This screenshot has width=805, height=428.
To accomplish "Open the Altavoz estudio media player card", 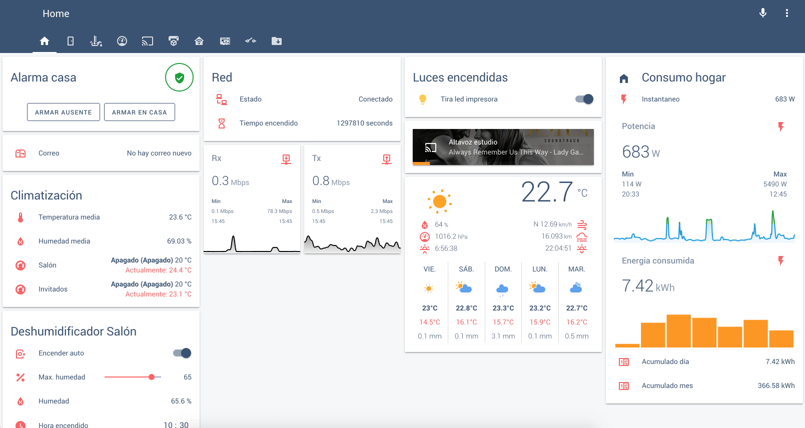I will tap(503, 147).
